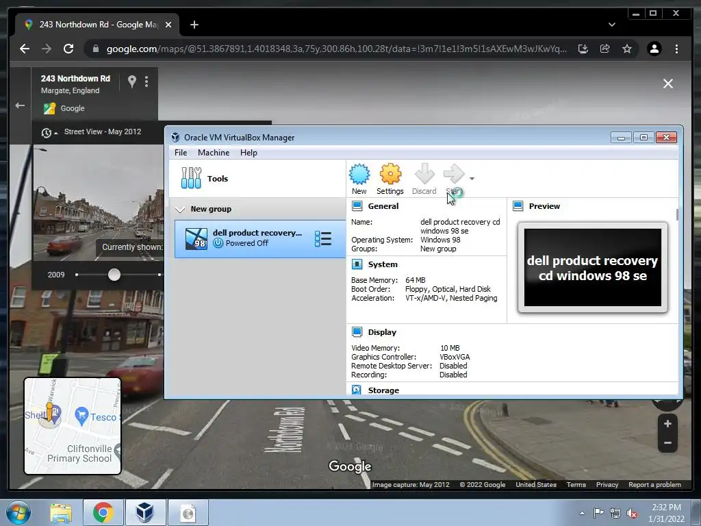The height and width of the screenshot is (526, 701).
Task: Click 2009 label on time slider
Action: (x=56, y=275)
